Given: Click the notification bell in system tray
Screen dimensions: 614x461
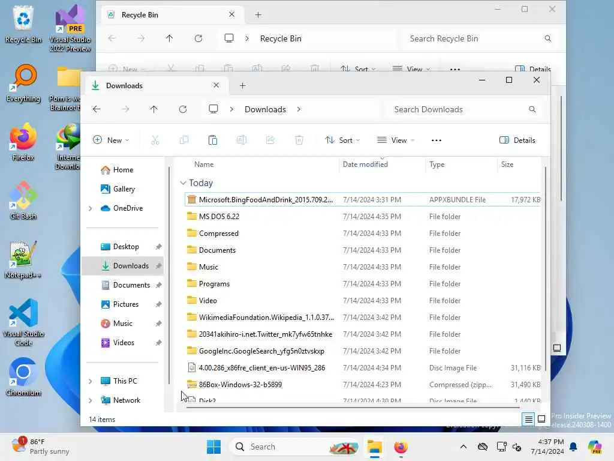Looking at the screenshot, I should pyautogui.click(x=573, y=447).
